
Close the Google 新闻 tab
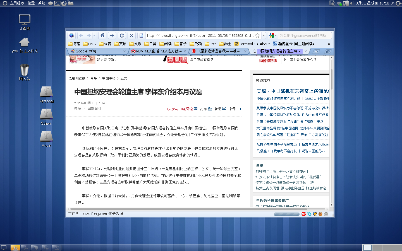(x=125, y=51)
